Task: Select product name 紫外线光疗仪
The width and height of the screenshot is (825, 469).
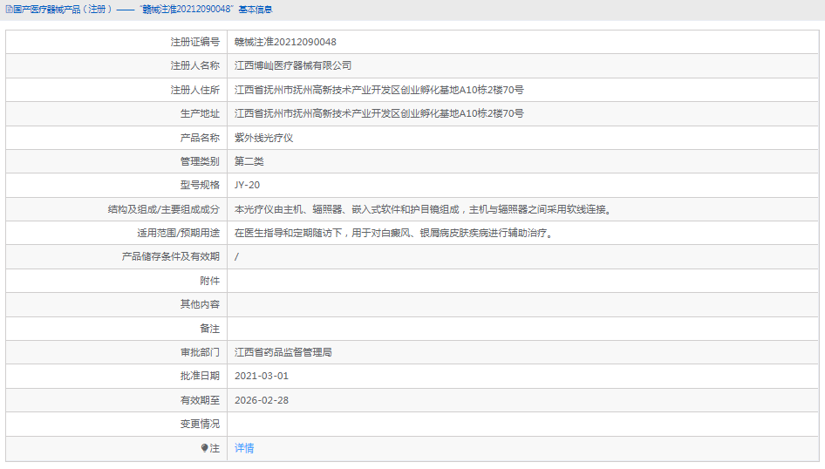Action: click(263, 138)
